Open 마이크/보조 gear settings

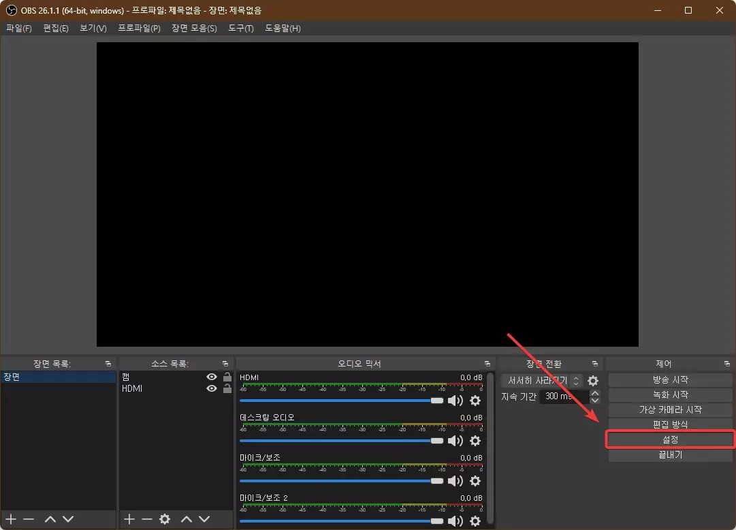pyautogui.click(x=475, y=481)
